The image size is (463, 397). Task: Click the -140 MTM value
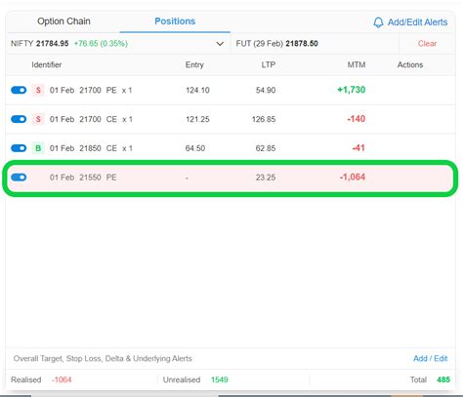point(356,119)
